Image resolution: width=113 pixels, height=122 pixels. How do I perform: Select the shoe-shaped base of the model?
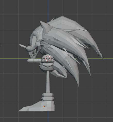pos(37,106)
